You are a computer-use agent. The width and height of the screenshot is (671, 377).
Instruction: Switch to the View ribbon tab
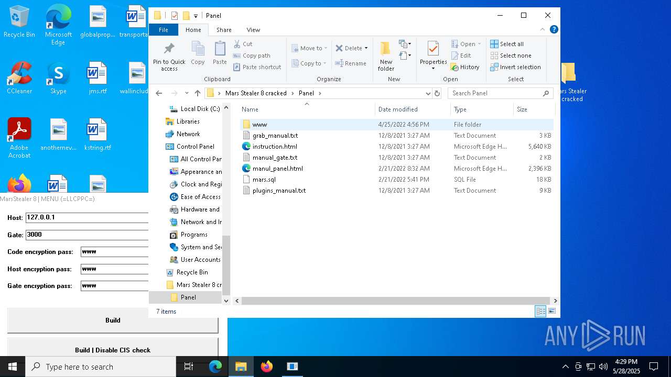(x=253, y=30)
